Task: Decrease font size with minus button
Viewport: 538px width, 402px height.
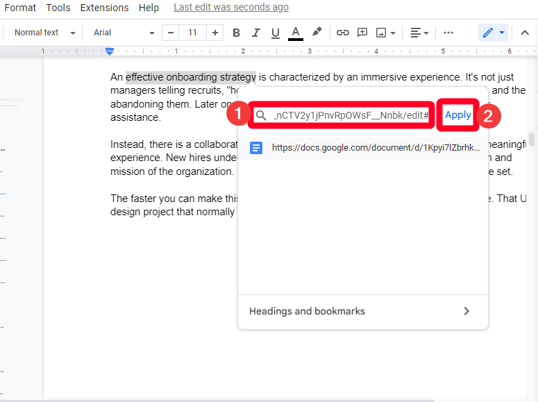Action: pos(171,33)
